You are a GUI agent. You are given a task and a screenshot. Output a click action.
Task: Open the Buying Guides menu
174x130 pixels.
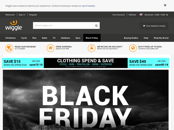(131, 38)
